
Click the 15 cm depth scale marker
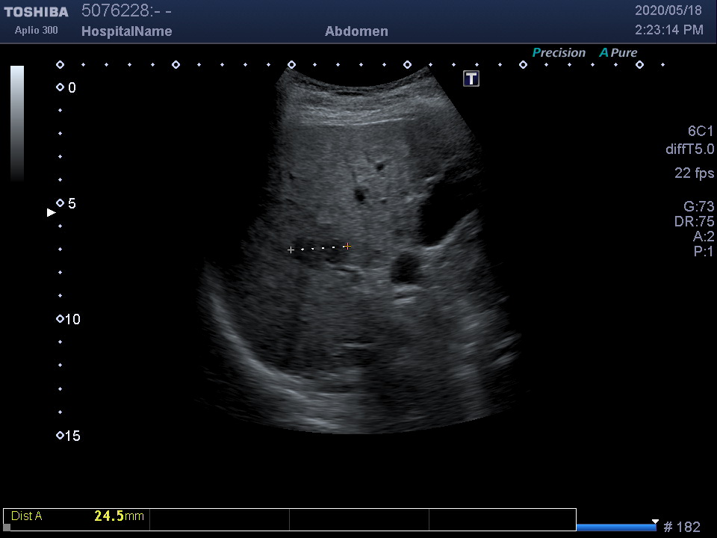60,436
